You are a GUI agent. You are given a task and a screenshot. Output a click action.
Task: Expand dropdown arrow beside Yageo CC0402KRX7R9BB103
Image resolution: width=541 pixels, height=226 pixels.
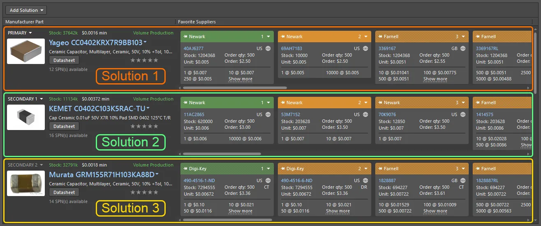(145, 43)
